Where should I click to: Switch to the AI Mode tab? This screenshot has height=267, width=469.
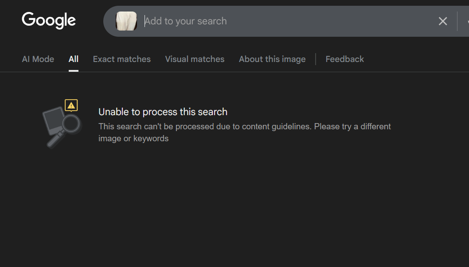[x=38, y=59]
